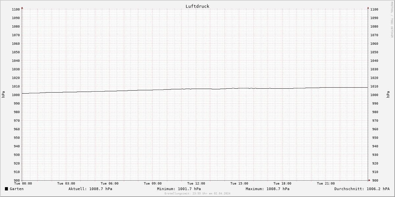Click the Tue 12:00 time axis label
395x197 pixels.
196,184
